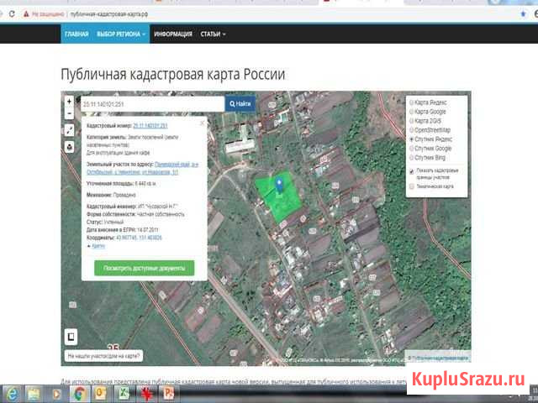The width and height of the screenshot is (538, 403).
Task: Select Карта Google map layer
Action: 427,112
